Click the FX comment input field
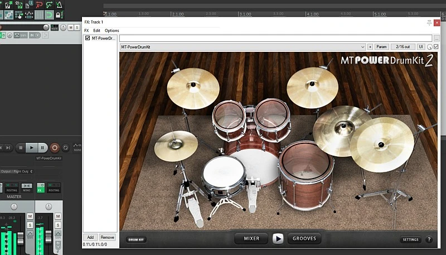The width and height of the screenshot is (446, 255). coord(275,38)
